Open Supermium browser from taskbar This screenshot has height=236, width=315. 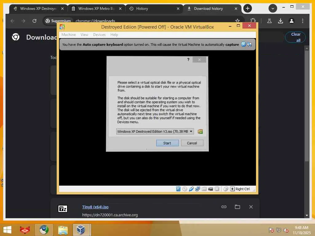pos(44,230)
